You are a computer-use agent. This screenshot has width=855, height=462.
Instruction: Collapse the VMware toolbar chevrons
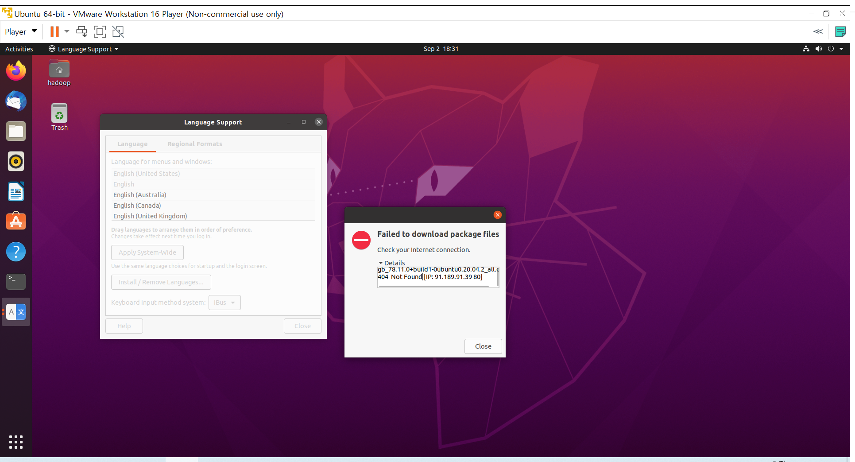click(818, 31)
